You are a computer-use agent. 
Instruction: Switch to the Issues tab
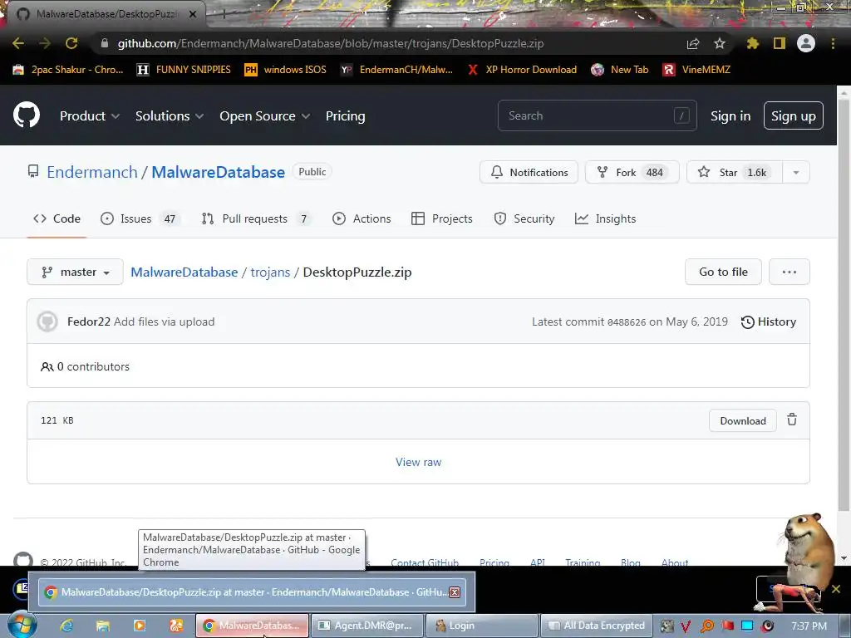[140, 218]
